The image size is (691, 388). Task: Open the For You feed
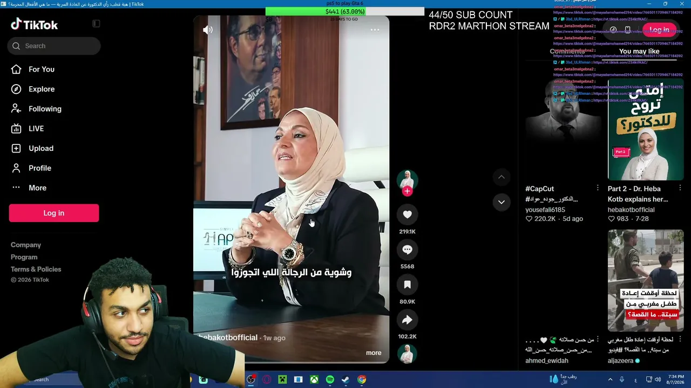click(x=33, y=69)
